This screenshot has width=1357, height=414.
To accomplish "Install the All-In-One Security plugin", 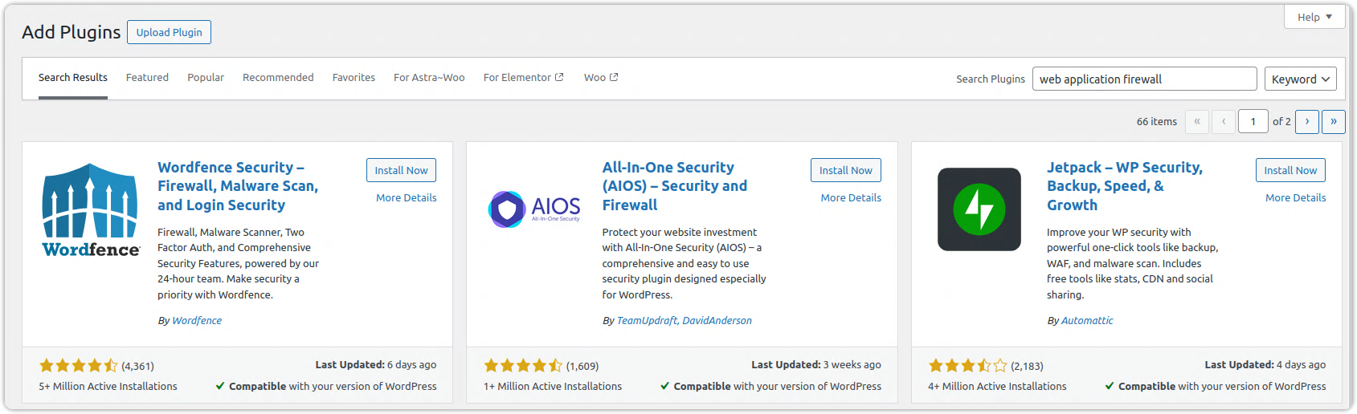I will pyautogui.click(x=846, y=170).
